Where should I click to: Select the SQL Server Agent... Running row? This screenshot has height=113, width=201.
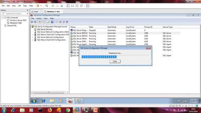pyautogui.click(x=125, y=44)
